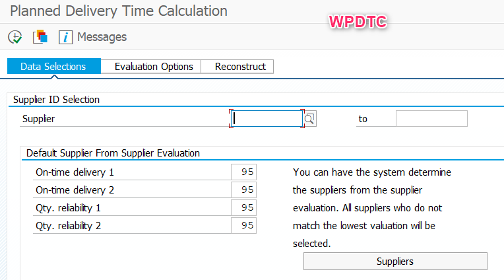Click the Default Supplier From Supplier Evaluation header
The height and width of the screenshot is (280, 504).
pos(113,153)
